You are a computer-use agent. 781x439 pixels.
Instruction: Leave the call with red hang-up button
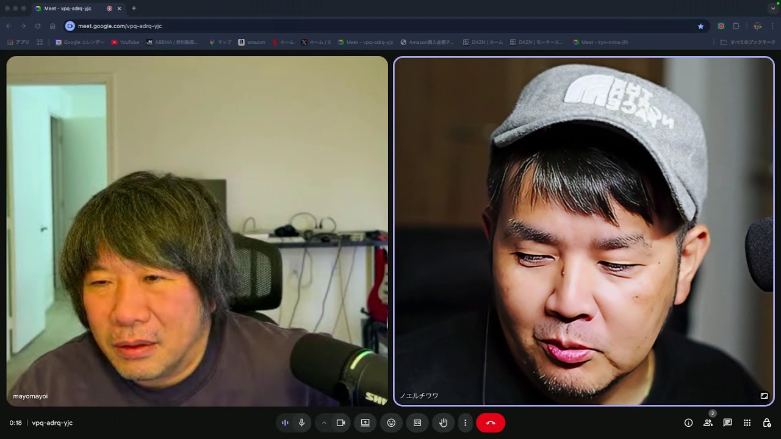[491, 423]
